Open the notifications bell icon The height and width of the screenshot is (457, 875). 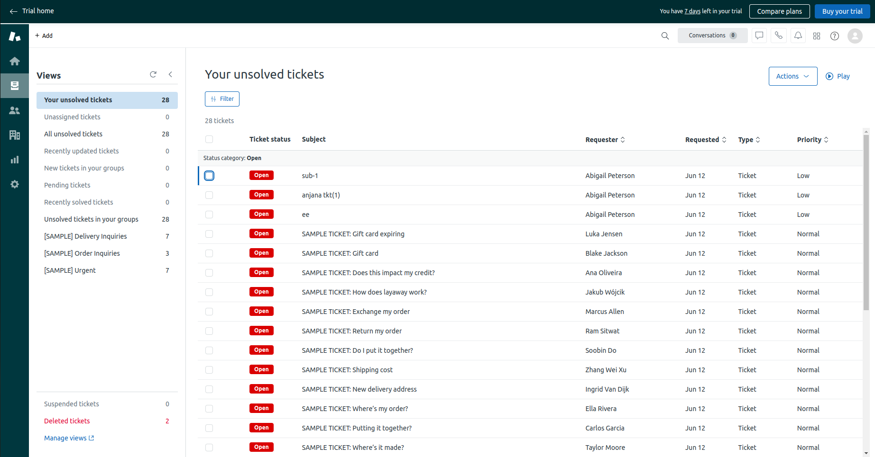[x=798, y=36]
